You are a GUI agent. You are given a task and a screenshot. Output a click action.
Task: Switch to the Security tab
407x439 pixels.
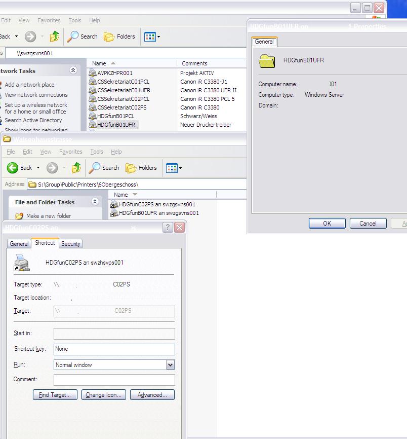[x=71, y=244]
